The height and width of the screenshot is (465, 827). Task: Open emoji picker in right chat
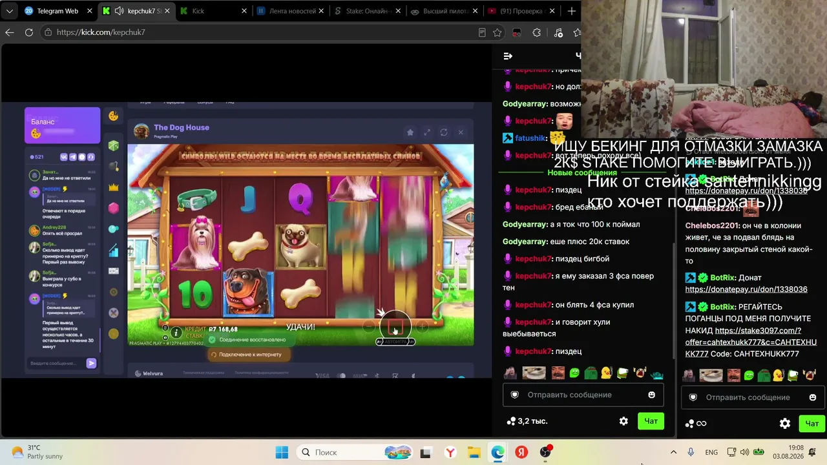[x=813, y=397]
